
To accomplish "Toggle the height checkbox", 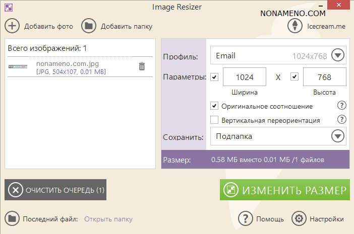I will (x=294, y=77).
